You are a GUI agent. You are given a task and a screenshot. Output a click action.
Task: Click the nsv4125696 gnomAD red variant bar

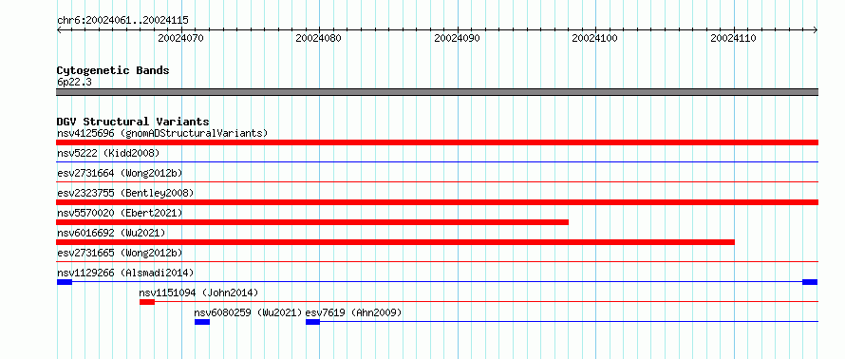click(x=437, y=142)
